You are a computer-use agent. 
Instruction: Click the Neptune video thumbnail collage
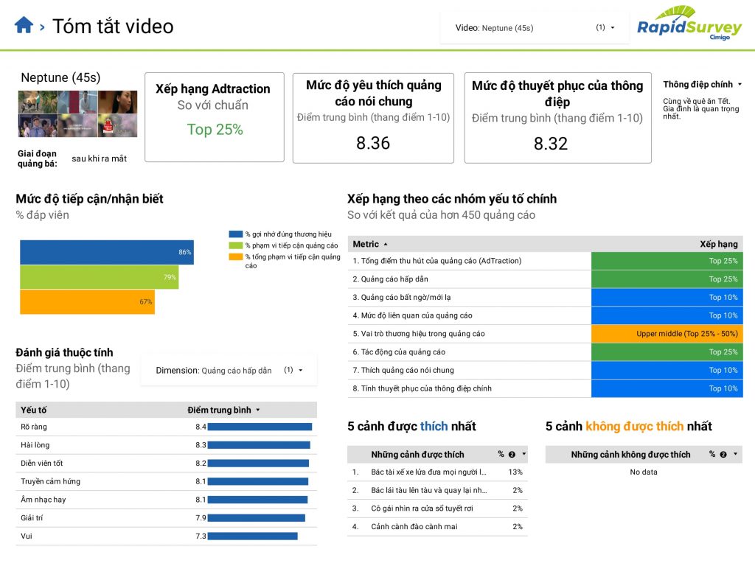click(x=77, y=113)
